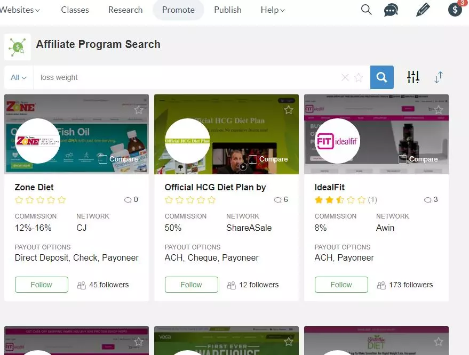The image size is (469, 355).
Task: Rate Official HCG Diet Plan using stars
Action: pyautogui.click(x=190, y=200)
